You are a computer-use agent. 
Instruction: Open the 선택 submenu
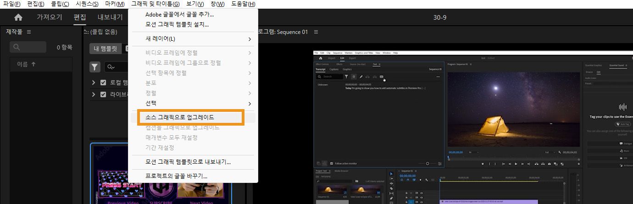pos(193,103)
